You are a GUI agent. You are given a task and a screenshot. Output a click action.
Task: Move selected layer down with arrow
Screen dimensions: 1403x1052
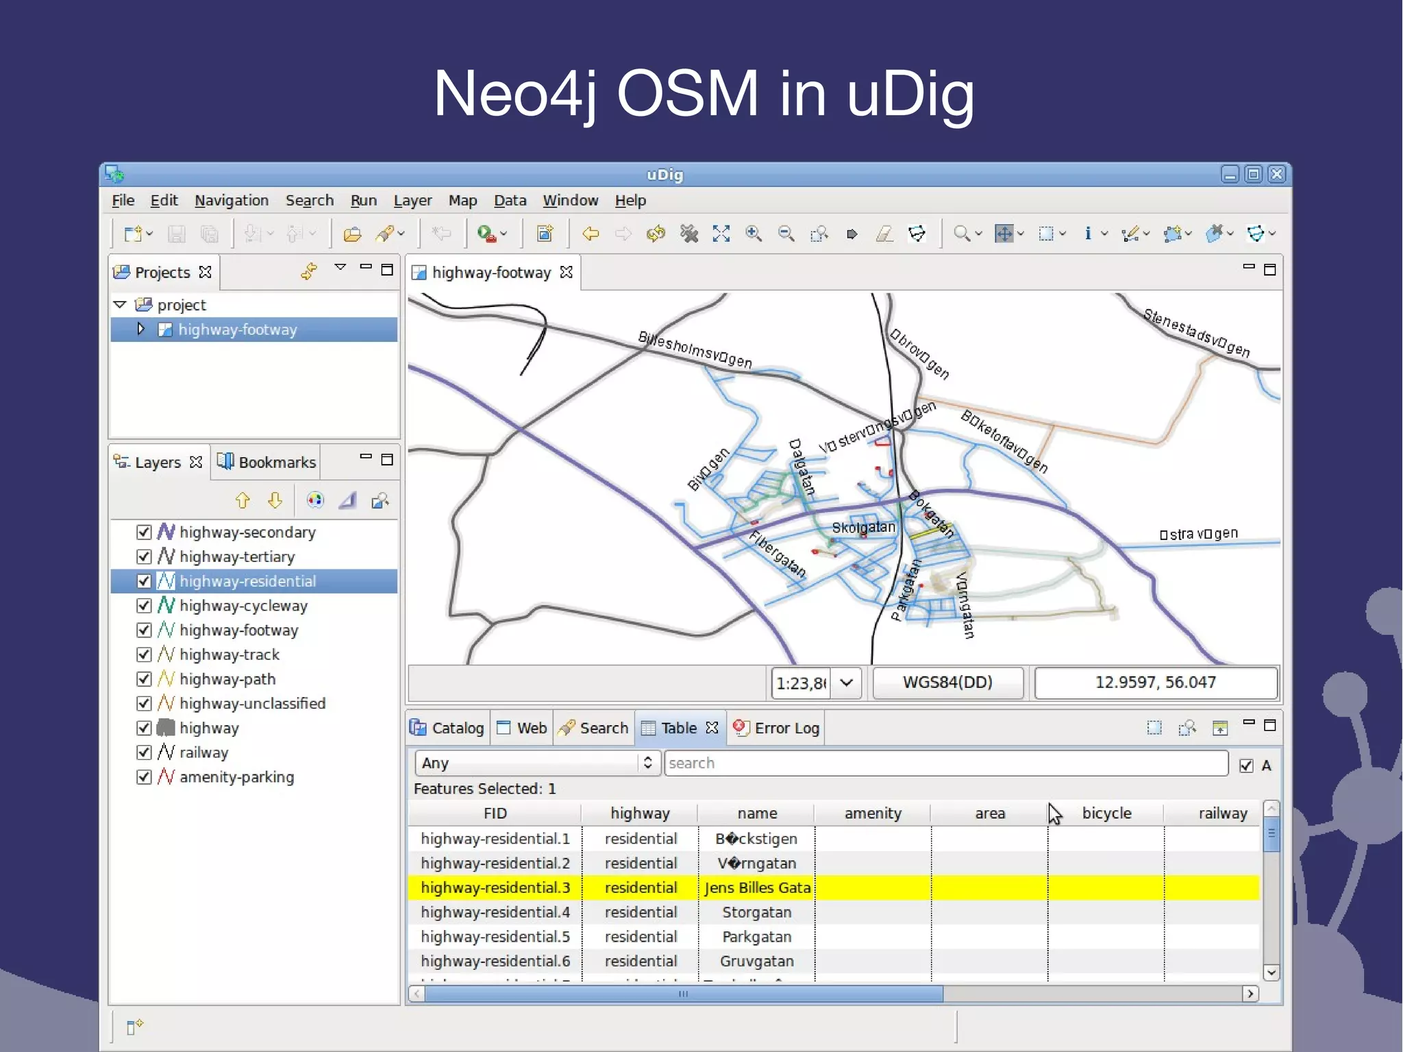(275, 501)
